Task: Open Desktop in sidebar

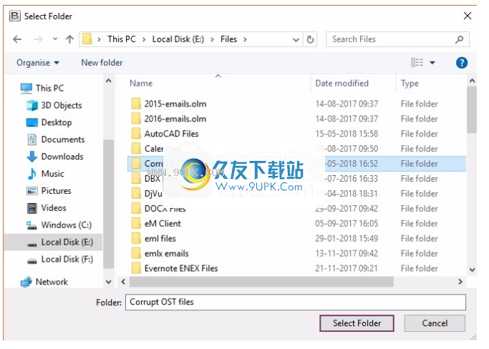Action: point(49,122)
